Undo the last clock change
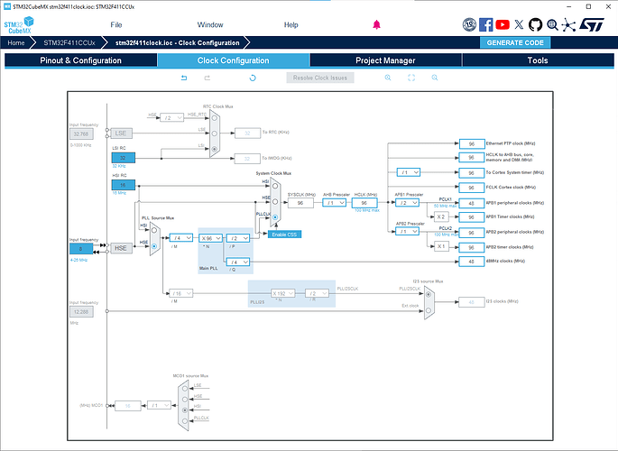Viewport: 618px width, 451px height. pos(184,78)
